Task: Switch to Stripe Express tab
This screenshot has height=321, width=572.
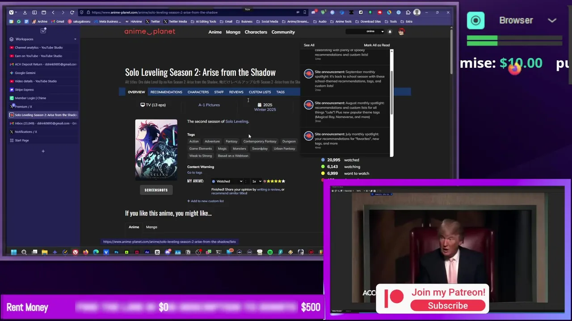Action: (42, 90)
